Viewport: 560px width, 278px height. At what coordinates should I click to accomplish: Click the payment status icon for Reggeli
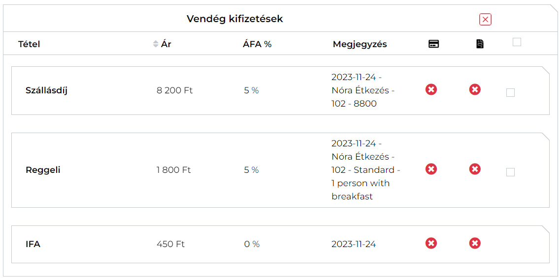[431, 169]
